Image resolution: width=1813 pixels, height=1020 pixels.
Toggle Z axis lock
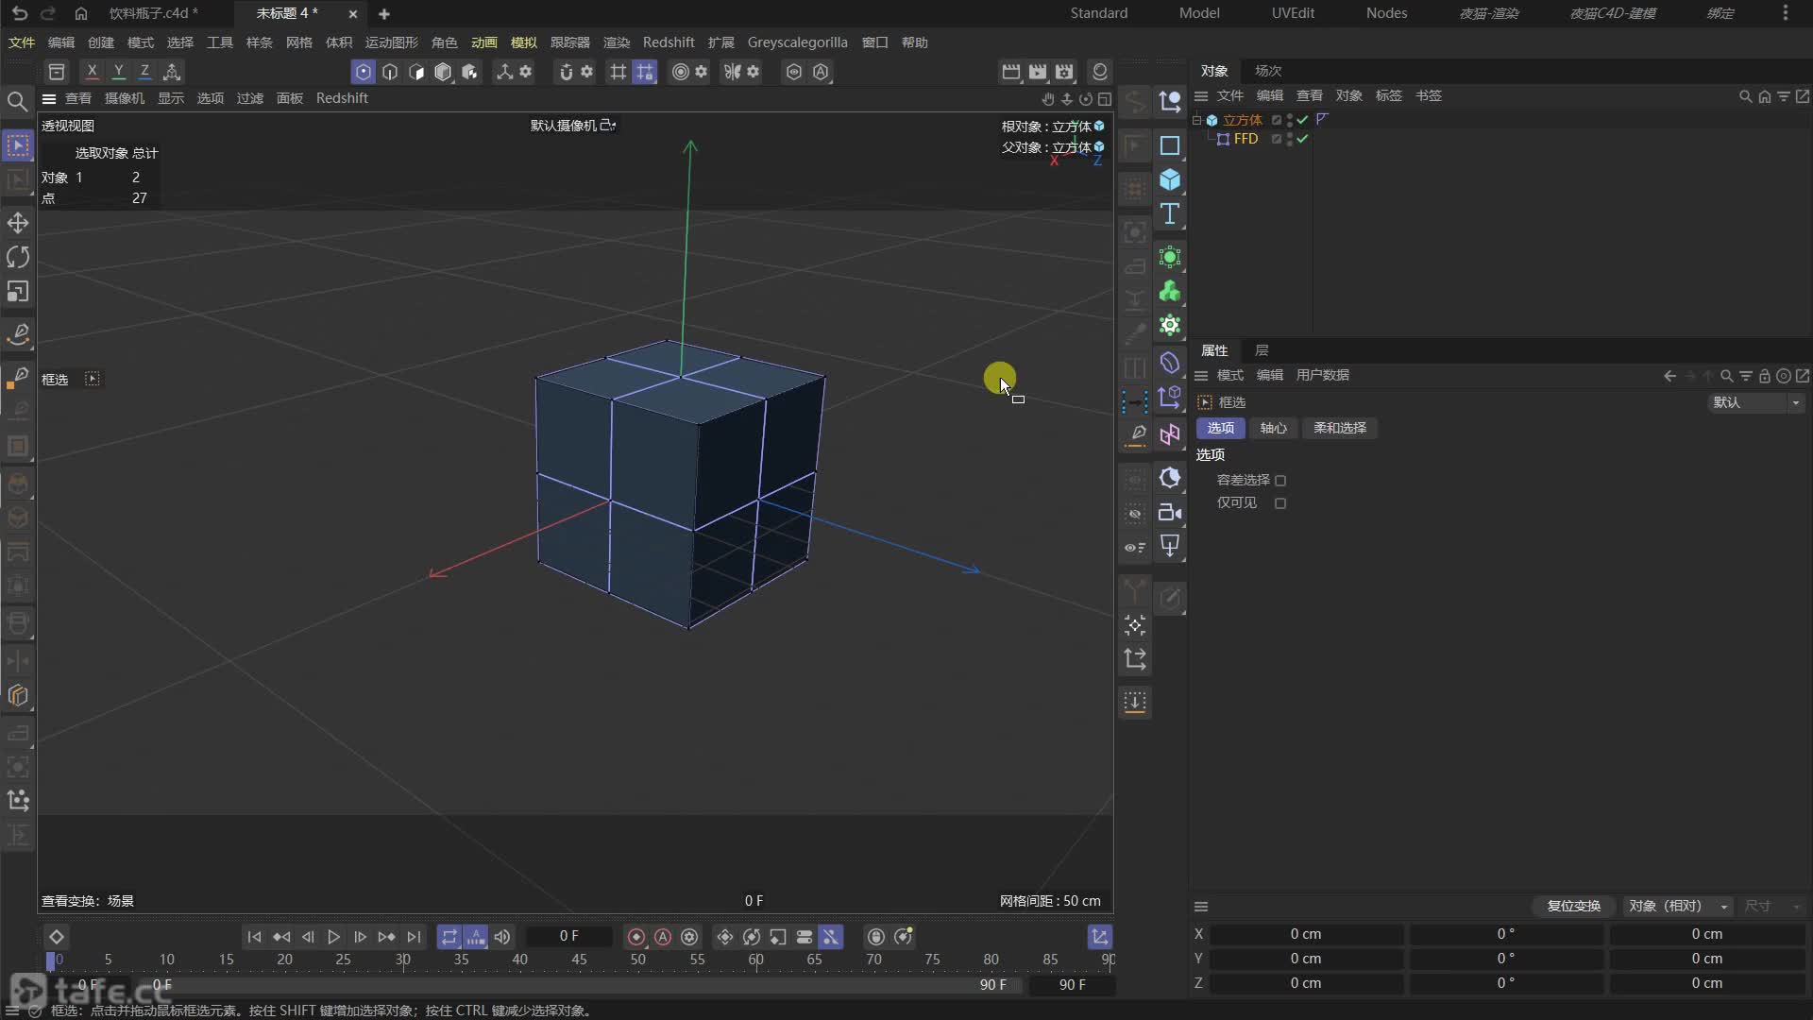click(x=144, y=72)
